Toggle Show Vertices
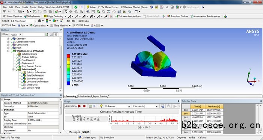Image resolution: width=263 pixels, height=140 pixels. click(x=12, y=16)
